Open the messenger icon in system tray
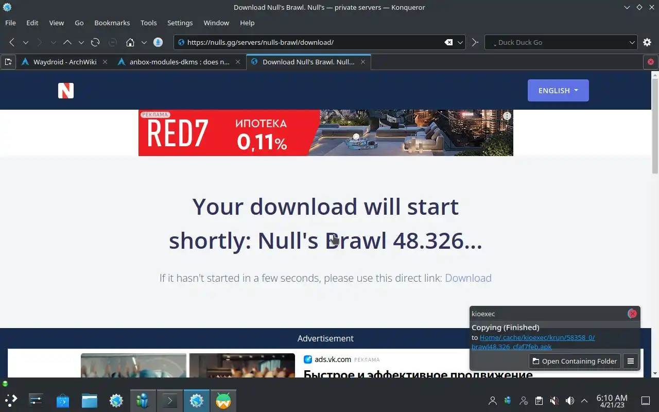The width and height of the screenshot is (659, 412). (x=508, y=401)
